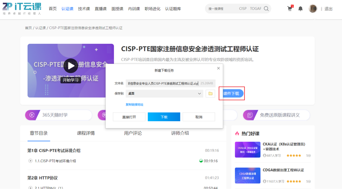Click the iT云课 logo
This screenshot has height=189, width=342.
tap(22, 9)
